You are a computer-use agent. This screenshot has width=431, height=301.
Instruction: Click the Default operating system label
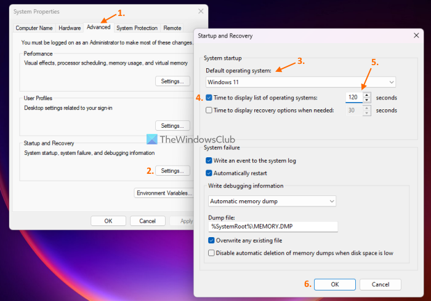(x=238, y=71)
